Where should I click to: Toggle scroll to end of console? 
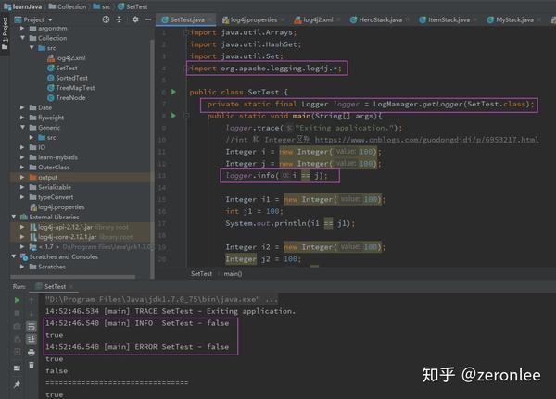pos(32,340)
